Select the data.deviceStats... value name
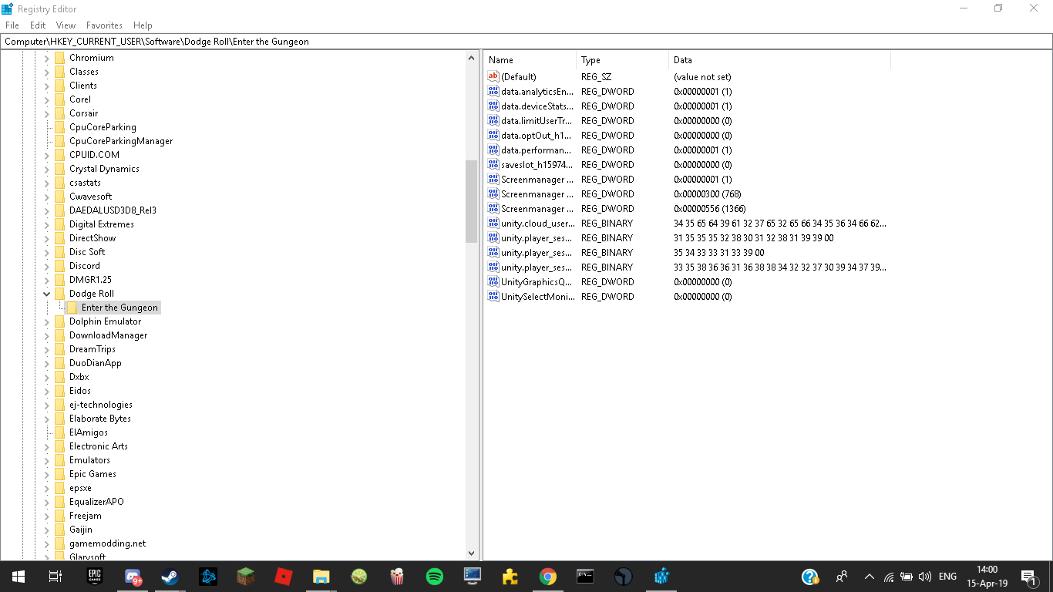Viewport: 1053px width, 592px height. pyautogui.click(x=537, y=106)
